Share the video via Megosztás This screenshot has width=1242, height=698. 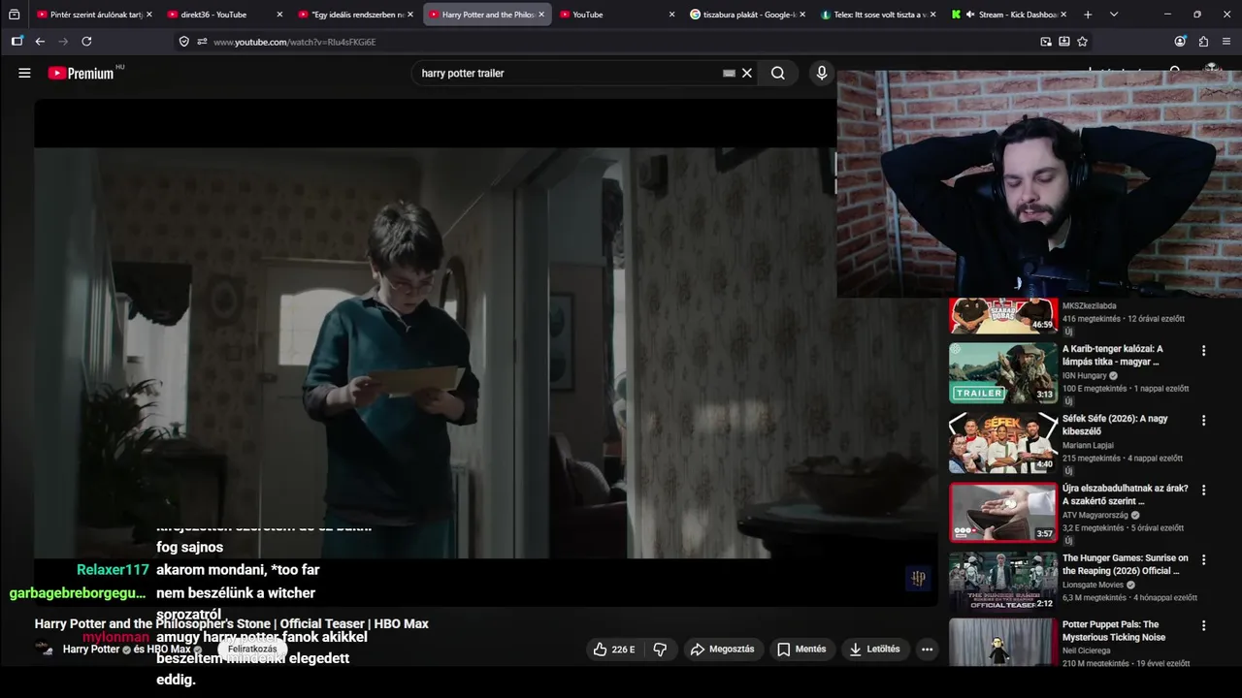pos(722,650)
